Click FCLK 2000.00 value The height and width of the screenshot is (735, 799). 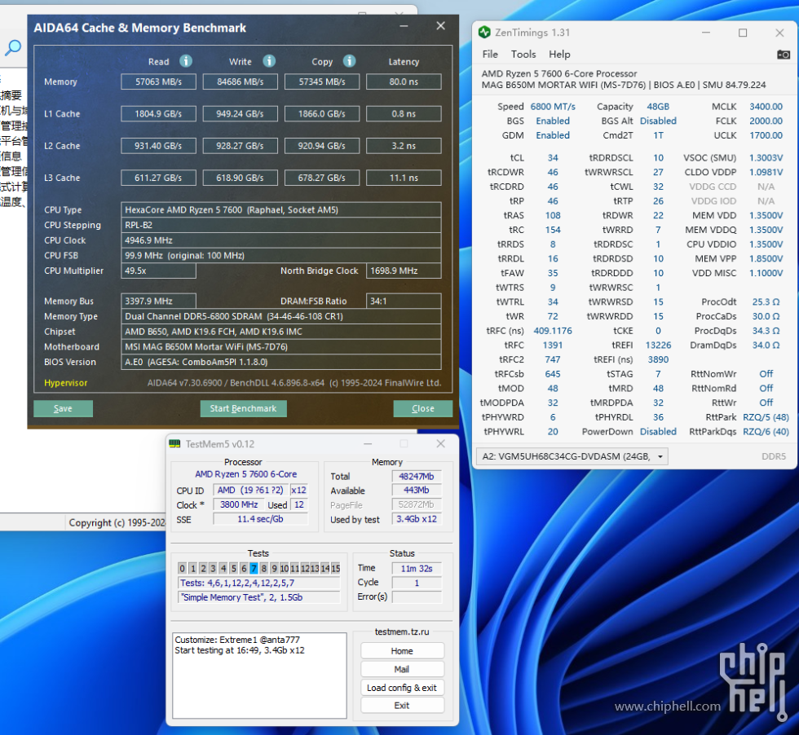[766, 121]
